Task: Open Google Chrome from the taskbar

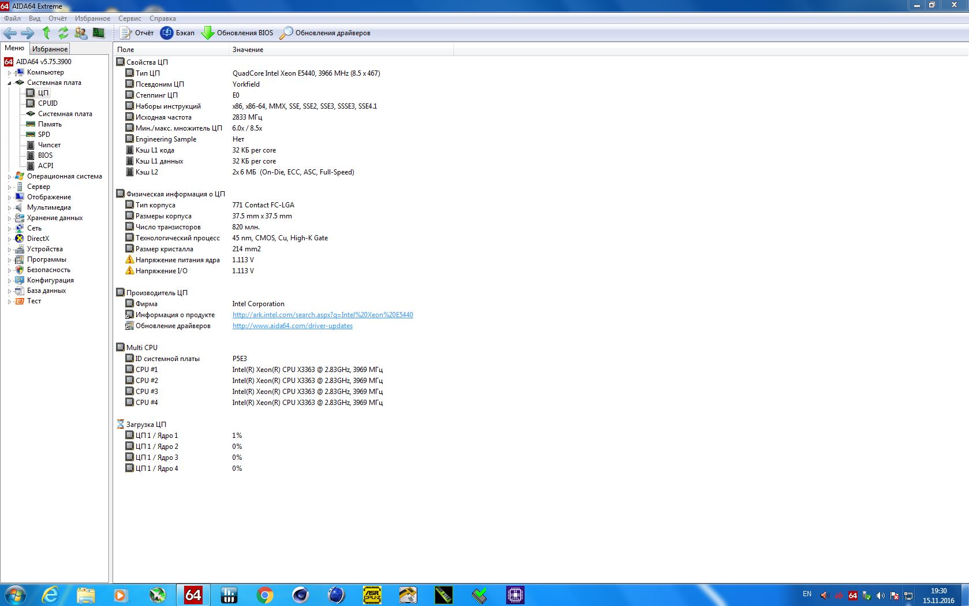Action: click(x=265, y=594)
